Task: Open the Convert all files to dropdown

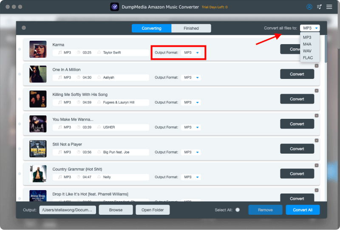Action: point(310,28)
